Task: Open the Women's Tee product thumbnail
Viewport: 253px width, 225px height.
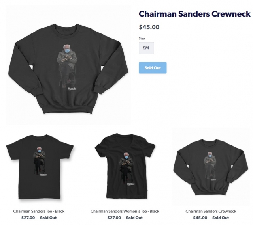Action: 125,166
